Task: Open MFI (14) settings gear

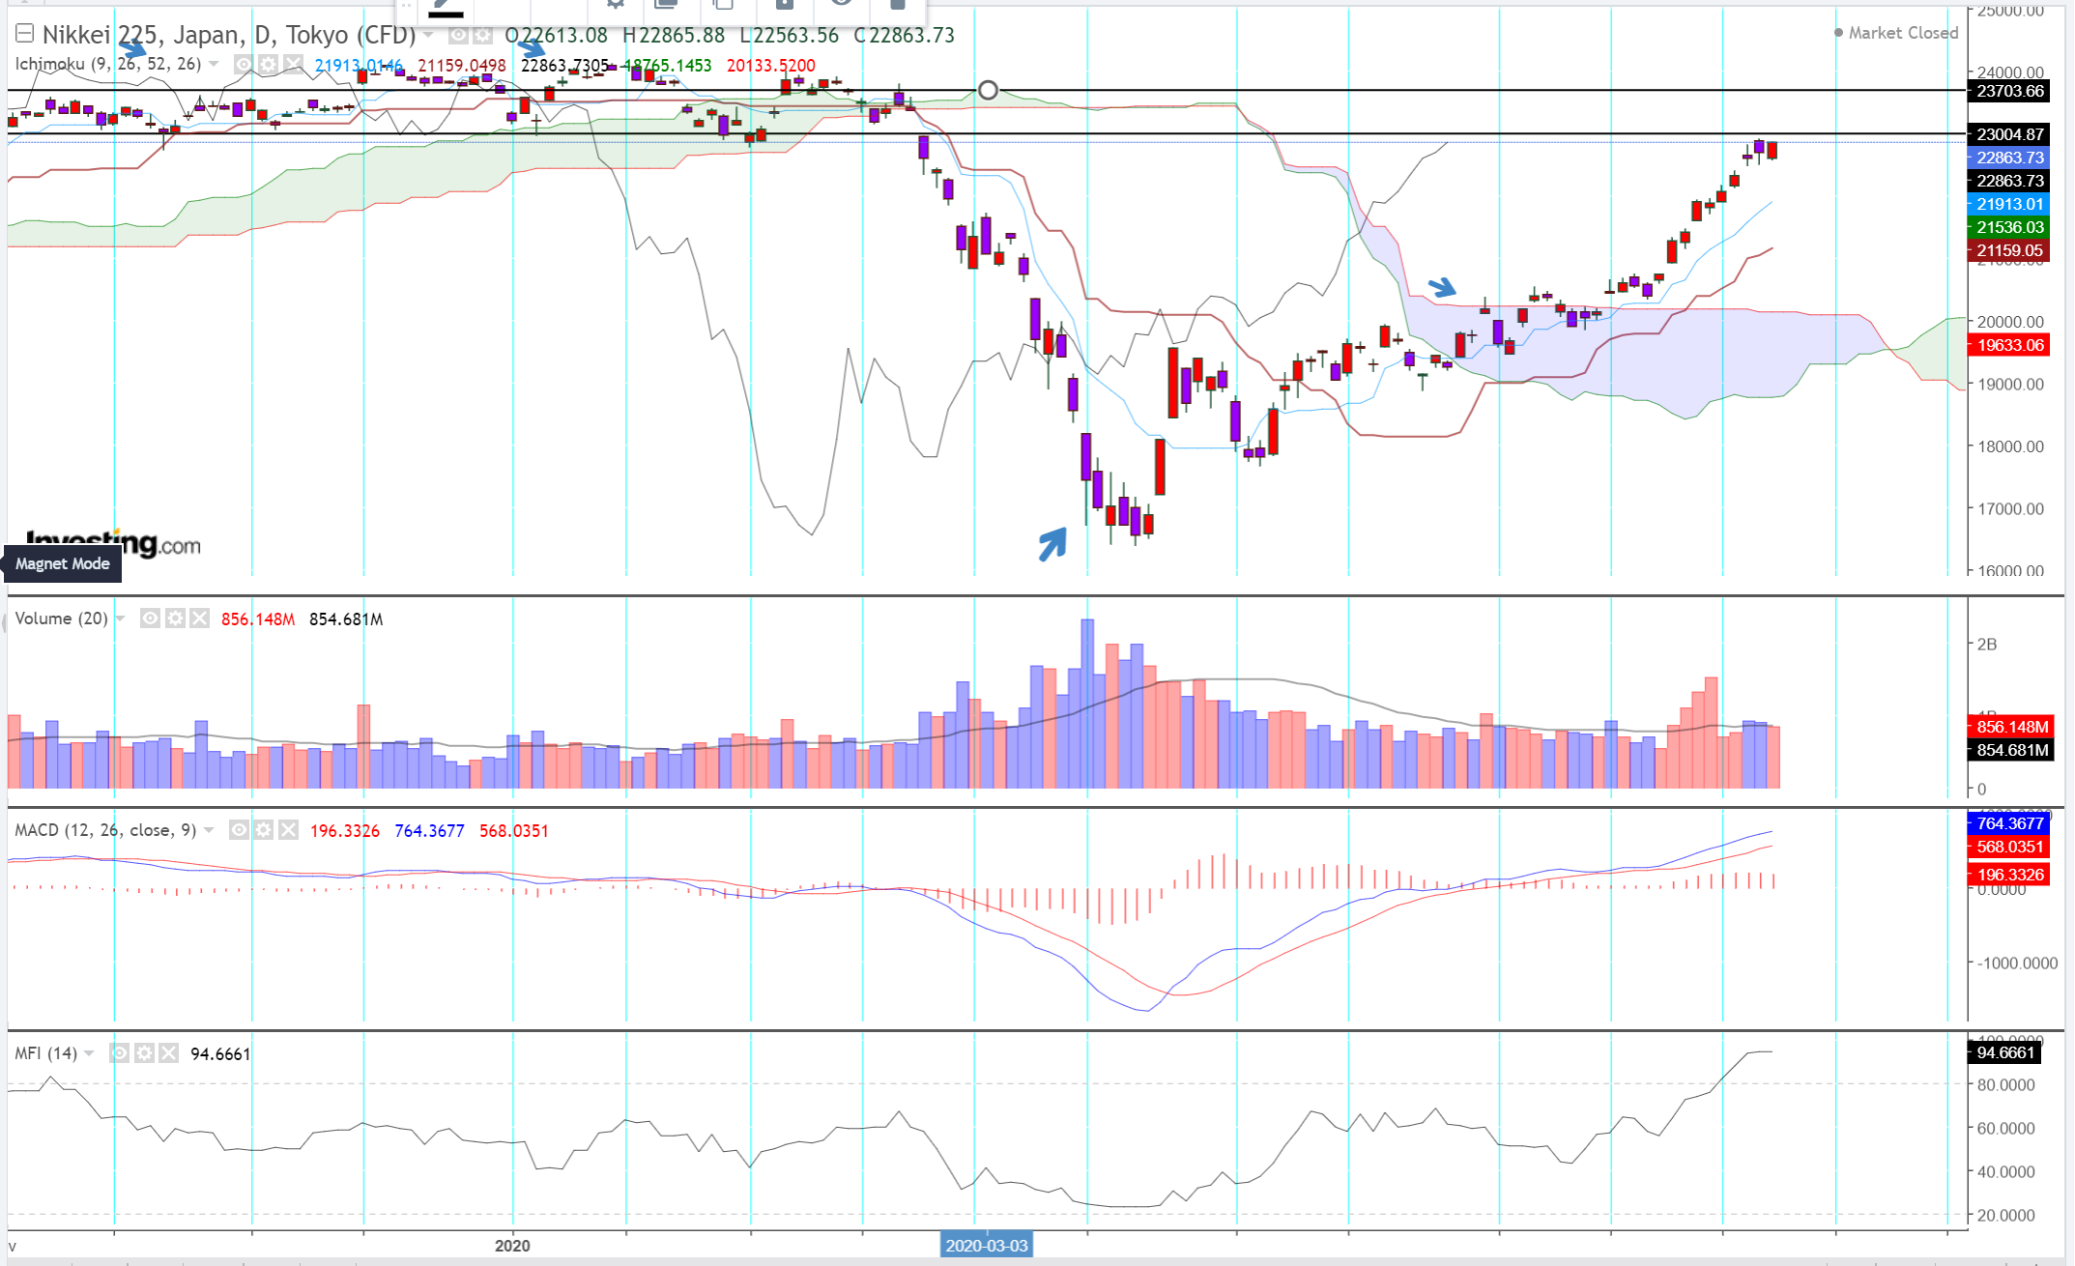Action: tap(144, 1053)
